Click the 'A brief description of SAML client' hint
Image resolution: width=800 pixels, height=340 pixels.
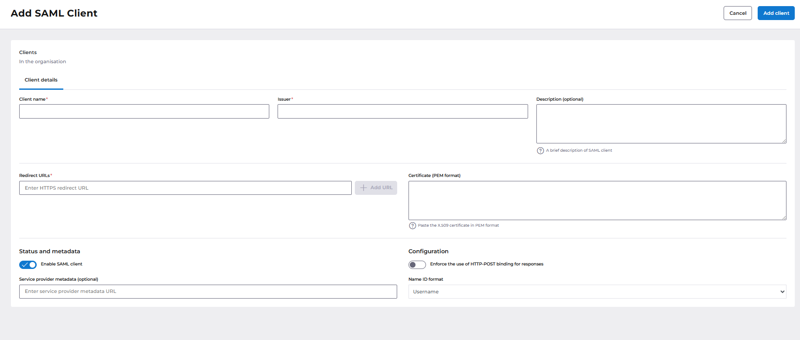[x=579, y=150]
